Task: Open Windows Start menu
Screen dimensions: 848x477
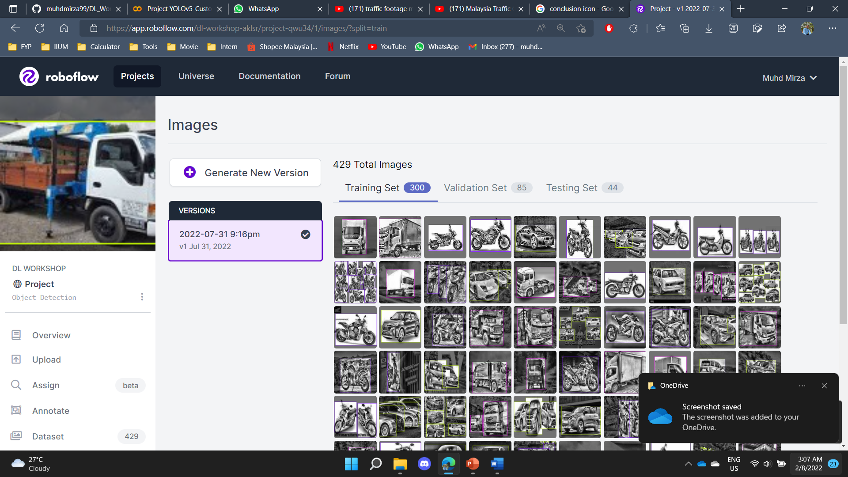Action: point(351,464)
